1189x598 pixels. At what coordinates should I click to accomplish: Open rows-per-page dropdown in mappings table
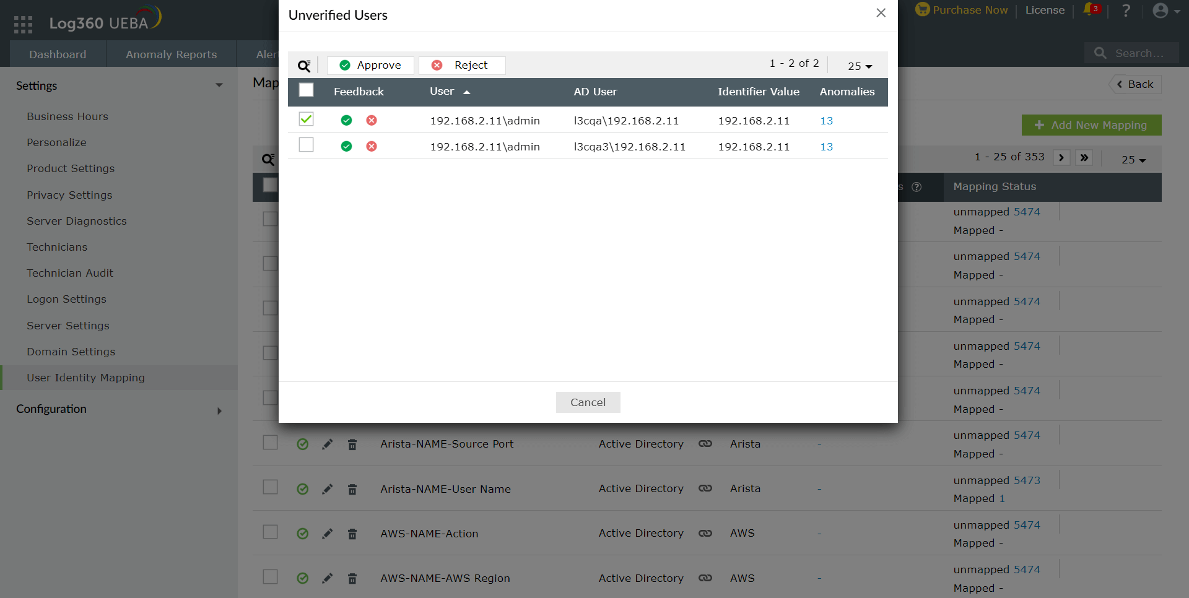click(x=1134, y=160)
